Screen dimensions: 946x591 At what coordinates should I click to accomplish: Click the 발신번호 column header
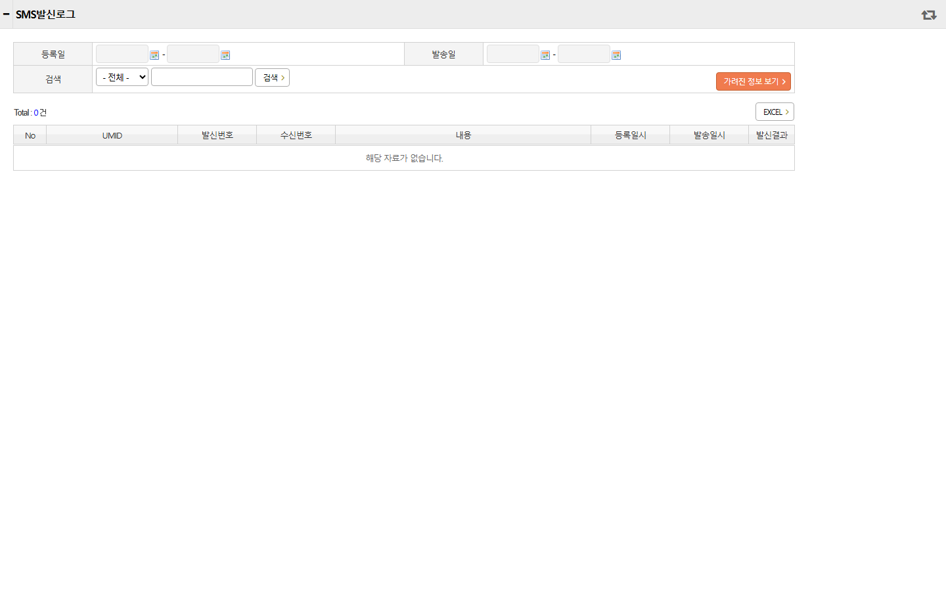pyautogui.click(x=217, y=135)
